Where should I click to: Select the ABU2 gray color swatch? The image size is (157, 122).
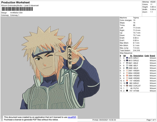coord(127,63)
